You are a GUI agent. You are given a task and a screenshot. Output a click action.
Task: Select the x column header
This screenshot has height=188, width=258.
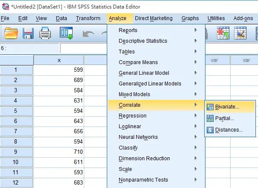click(59, 60)
